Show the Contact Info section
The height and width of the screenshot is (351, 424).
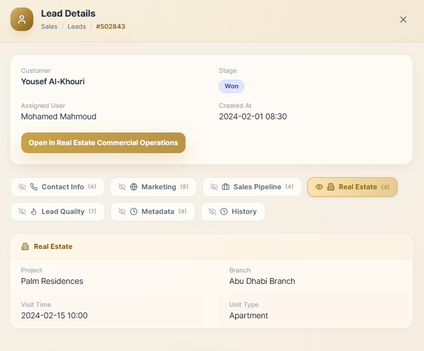pyautogui.click(x=57, y=187)
